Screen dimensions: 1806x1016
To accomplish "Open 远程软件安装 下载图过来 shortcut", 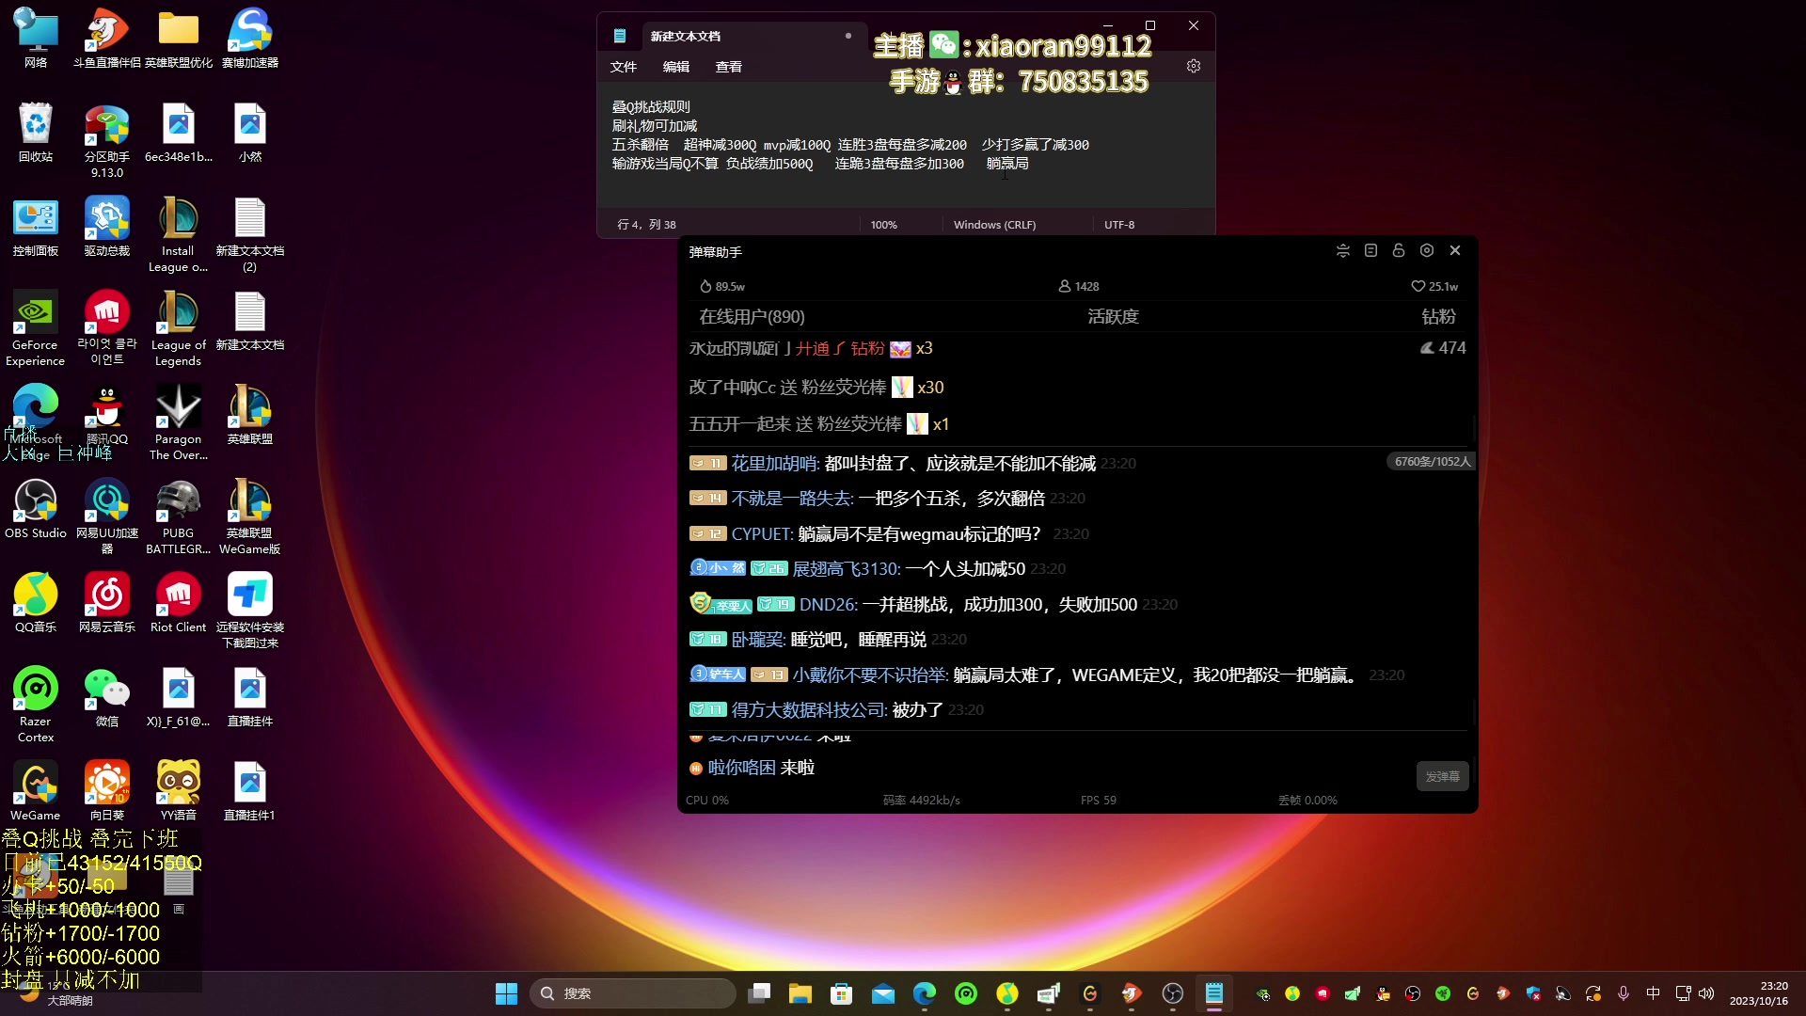I will click(x=250, y=610).
